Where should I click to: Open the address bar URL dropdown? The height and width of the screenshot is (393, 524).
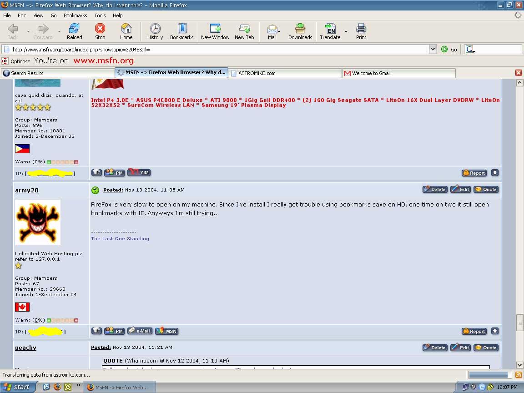tap(433, 50)
